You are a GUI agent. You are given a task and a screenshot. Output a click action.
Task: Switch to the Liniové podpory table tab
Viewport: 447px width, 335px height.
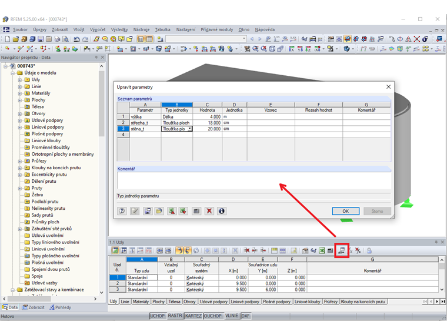click(x=245, y=301)
